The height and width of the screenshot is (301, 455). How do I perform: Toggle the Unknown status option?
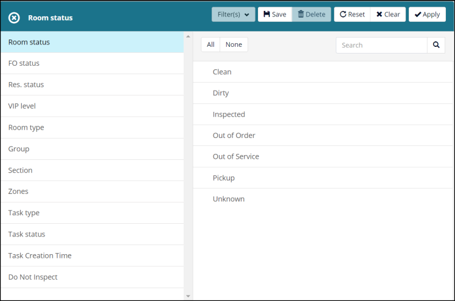323,199
